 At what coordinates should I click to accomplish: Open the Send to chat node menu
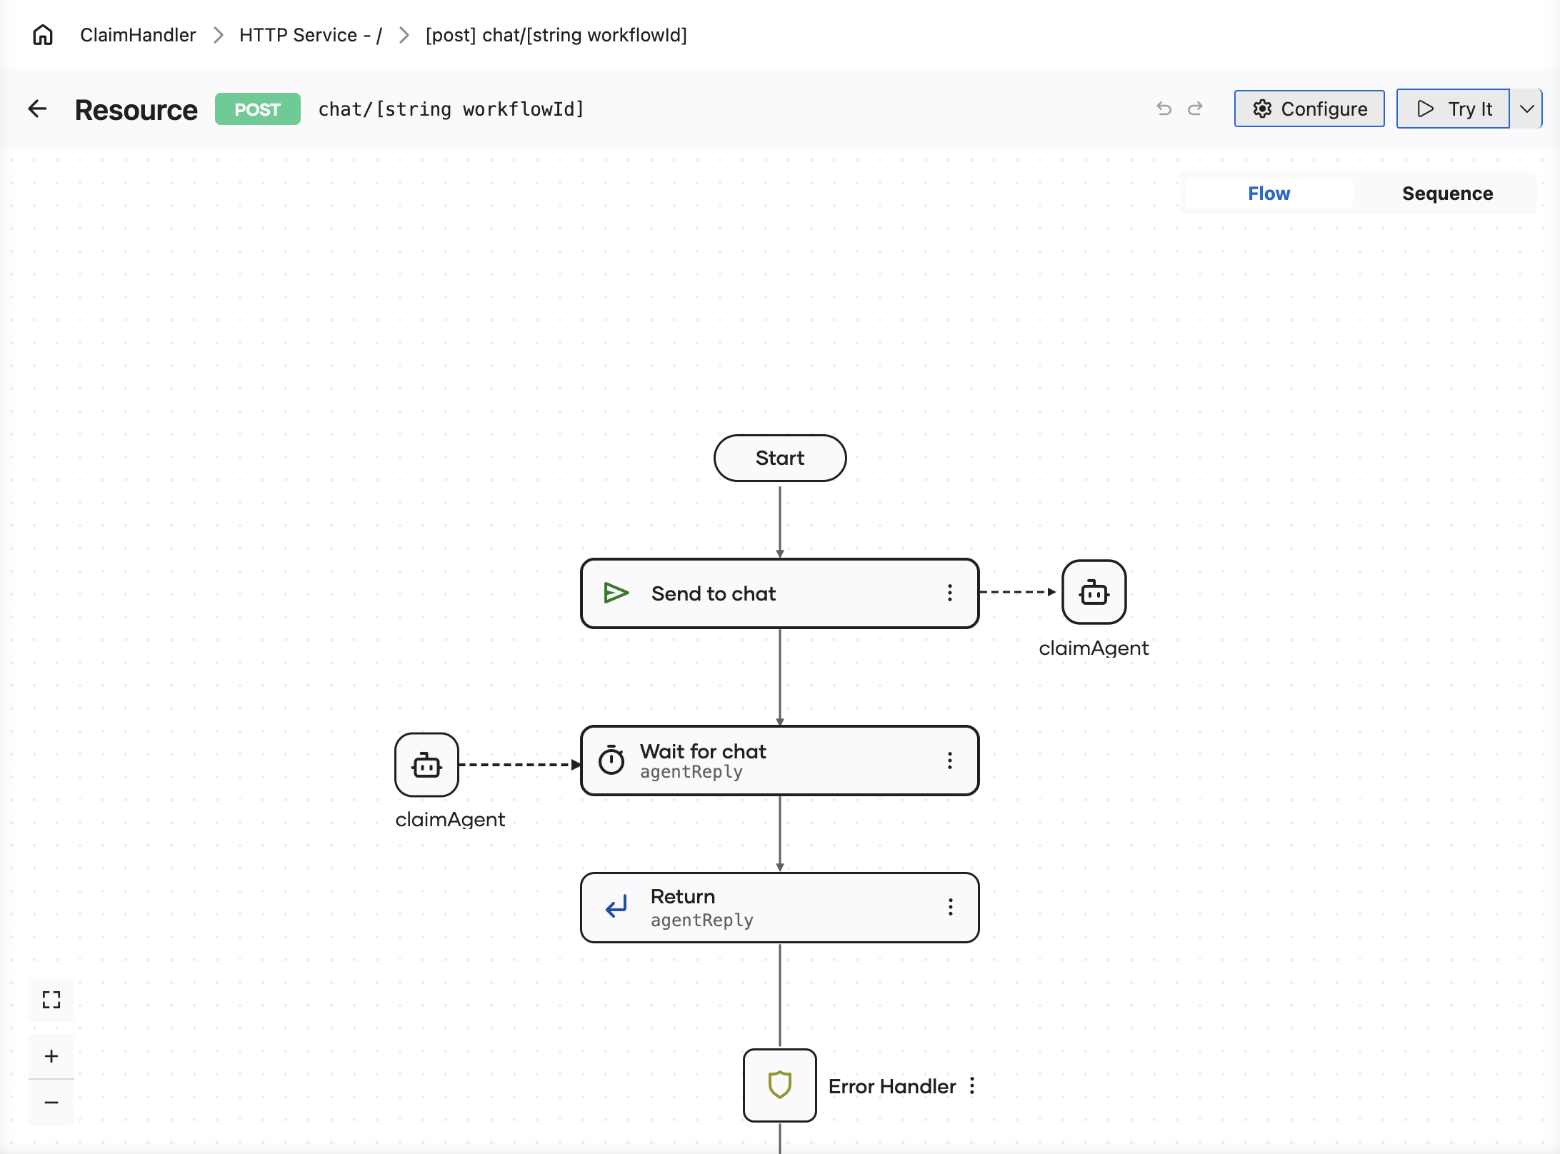click(950, 593)
